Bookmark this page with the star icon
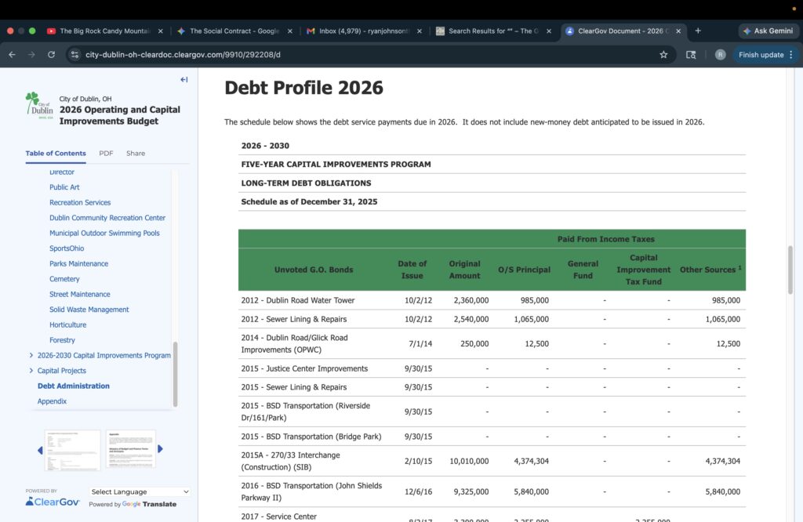 coord(663,55)
